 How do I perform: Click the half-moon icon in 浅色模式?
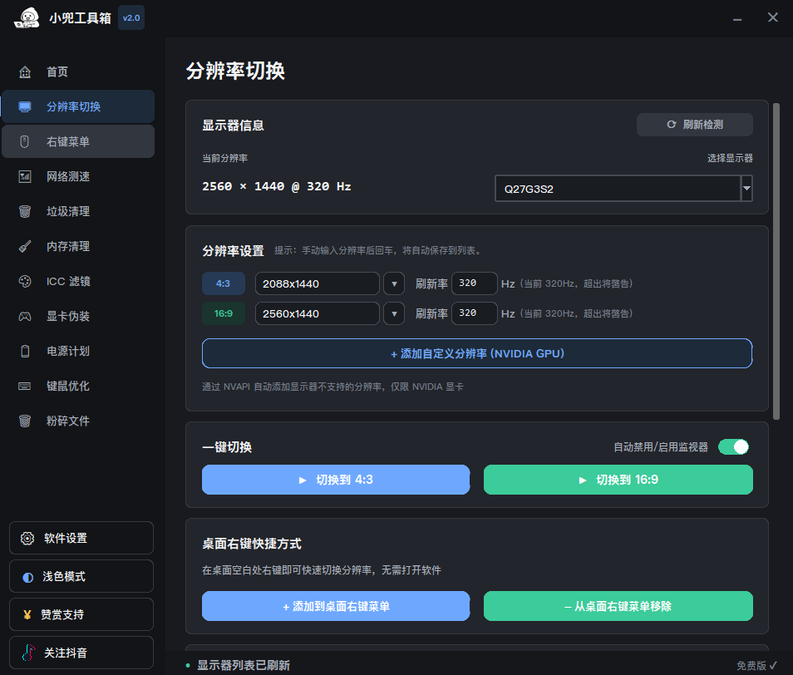point(27,577)
